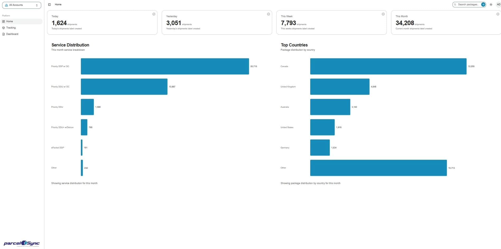501x249 pixels.
Task: Click the 4,648 value label
Action: point(373,87)
